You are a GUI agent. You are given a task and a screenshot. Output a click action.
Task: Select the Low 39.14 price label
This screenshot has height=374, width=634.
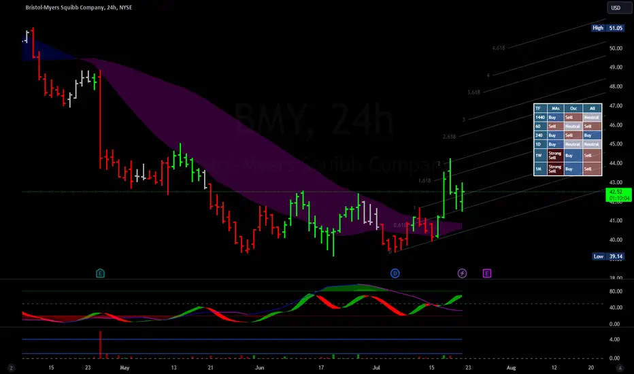[x=607, y=256]
